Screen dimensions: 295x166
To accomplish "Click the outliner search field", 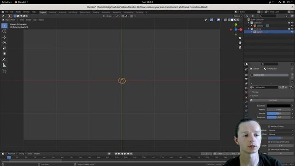I will pyautogui.click(x=268, y=16).
